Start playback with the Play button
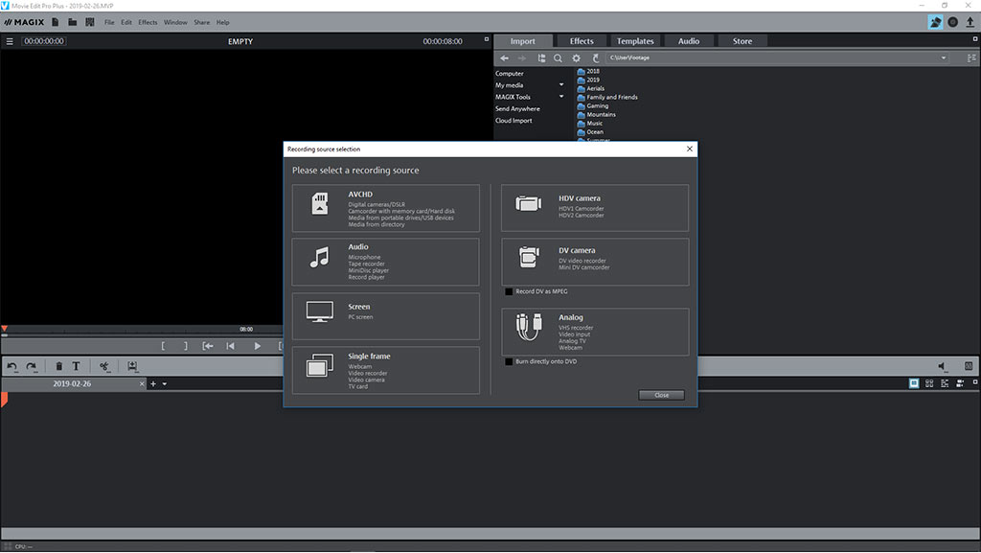 (x=257, y=346)
